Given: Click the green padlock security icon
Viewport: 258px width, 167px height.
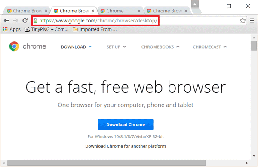Looking at the screenshot, I should pyautogui.click(x=35, y=21).
